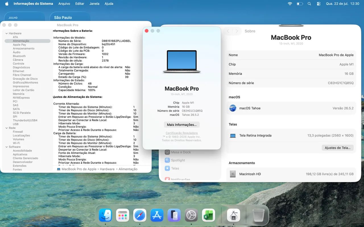Launch Excel from the Dock
Image resolution: width=364 pixels, height=227 pixels.
coord(208,215)
